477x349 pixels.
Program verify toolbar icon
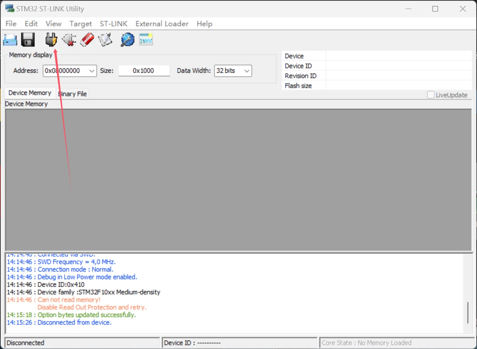click(105, 40)
